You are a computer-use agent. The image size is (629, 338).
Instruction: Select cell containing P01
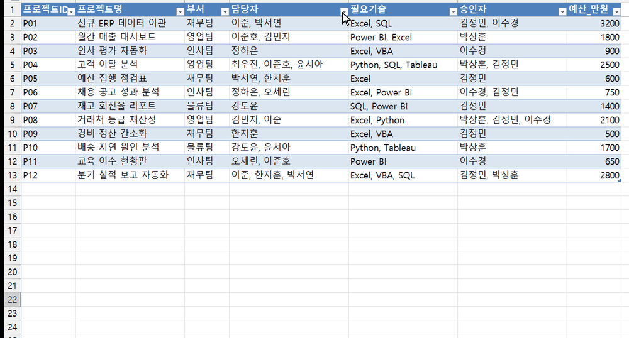click(x=48, y=23)
